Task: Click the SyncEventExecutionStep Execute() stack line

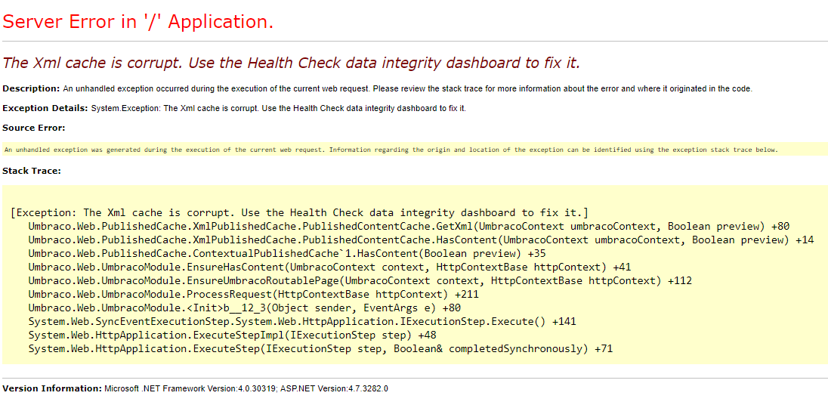Action: point(301,321)
